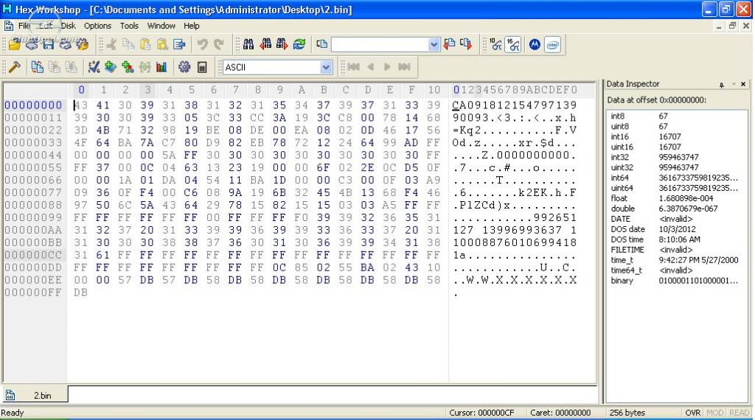This screenshot has width=755, height=420.
Task: Click the time_t value in Data Inspector
Action: tap(698, 260)
